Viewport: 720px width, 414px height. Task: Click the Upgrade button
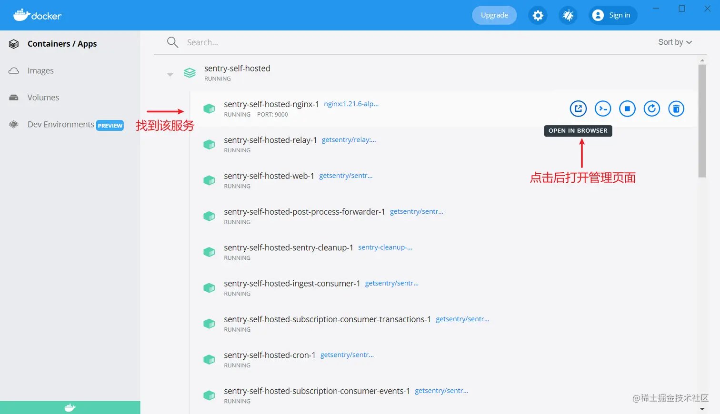tap(494, 15)
